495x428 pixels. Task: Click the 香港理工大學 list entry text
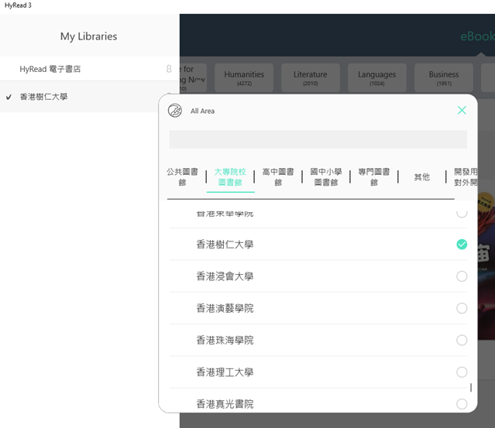pyautogui.click(x=225, y=372)
